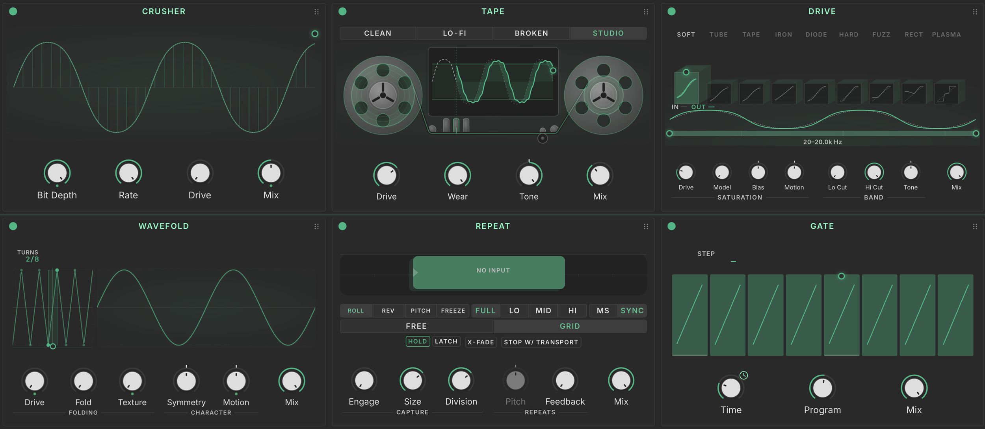This screenshot has width=985, height=429.
Task: Click the REV repeat mode button
Action: pyautogui.click(x=388, y=311)
